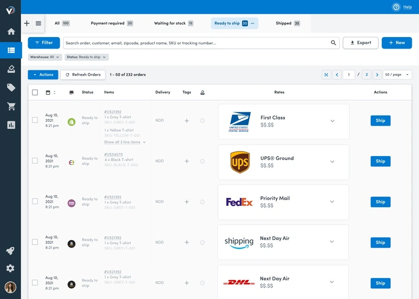Click the rocket icon in sidebar
The image size is (419, 299).
click(x=10, y=251)
